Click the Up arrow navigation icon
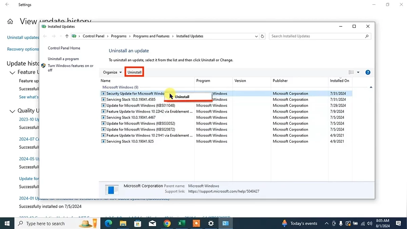This screenshot has height=229, width=407. click(x=67, y=36)
